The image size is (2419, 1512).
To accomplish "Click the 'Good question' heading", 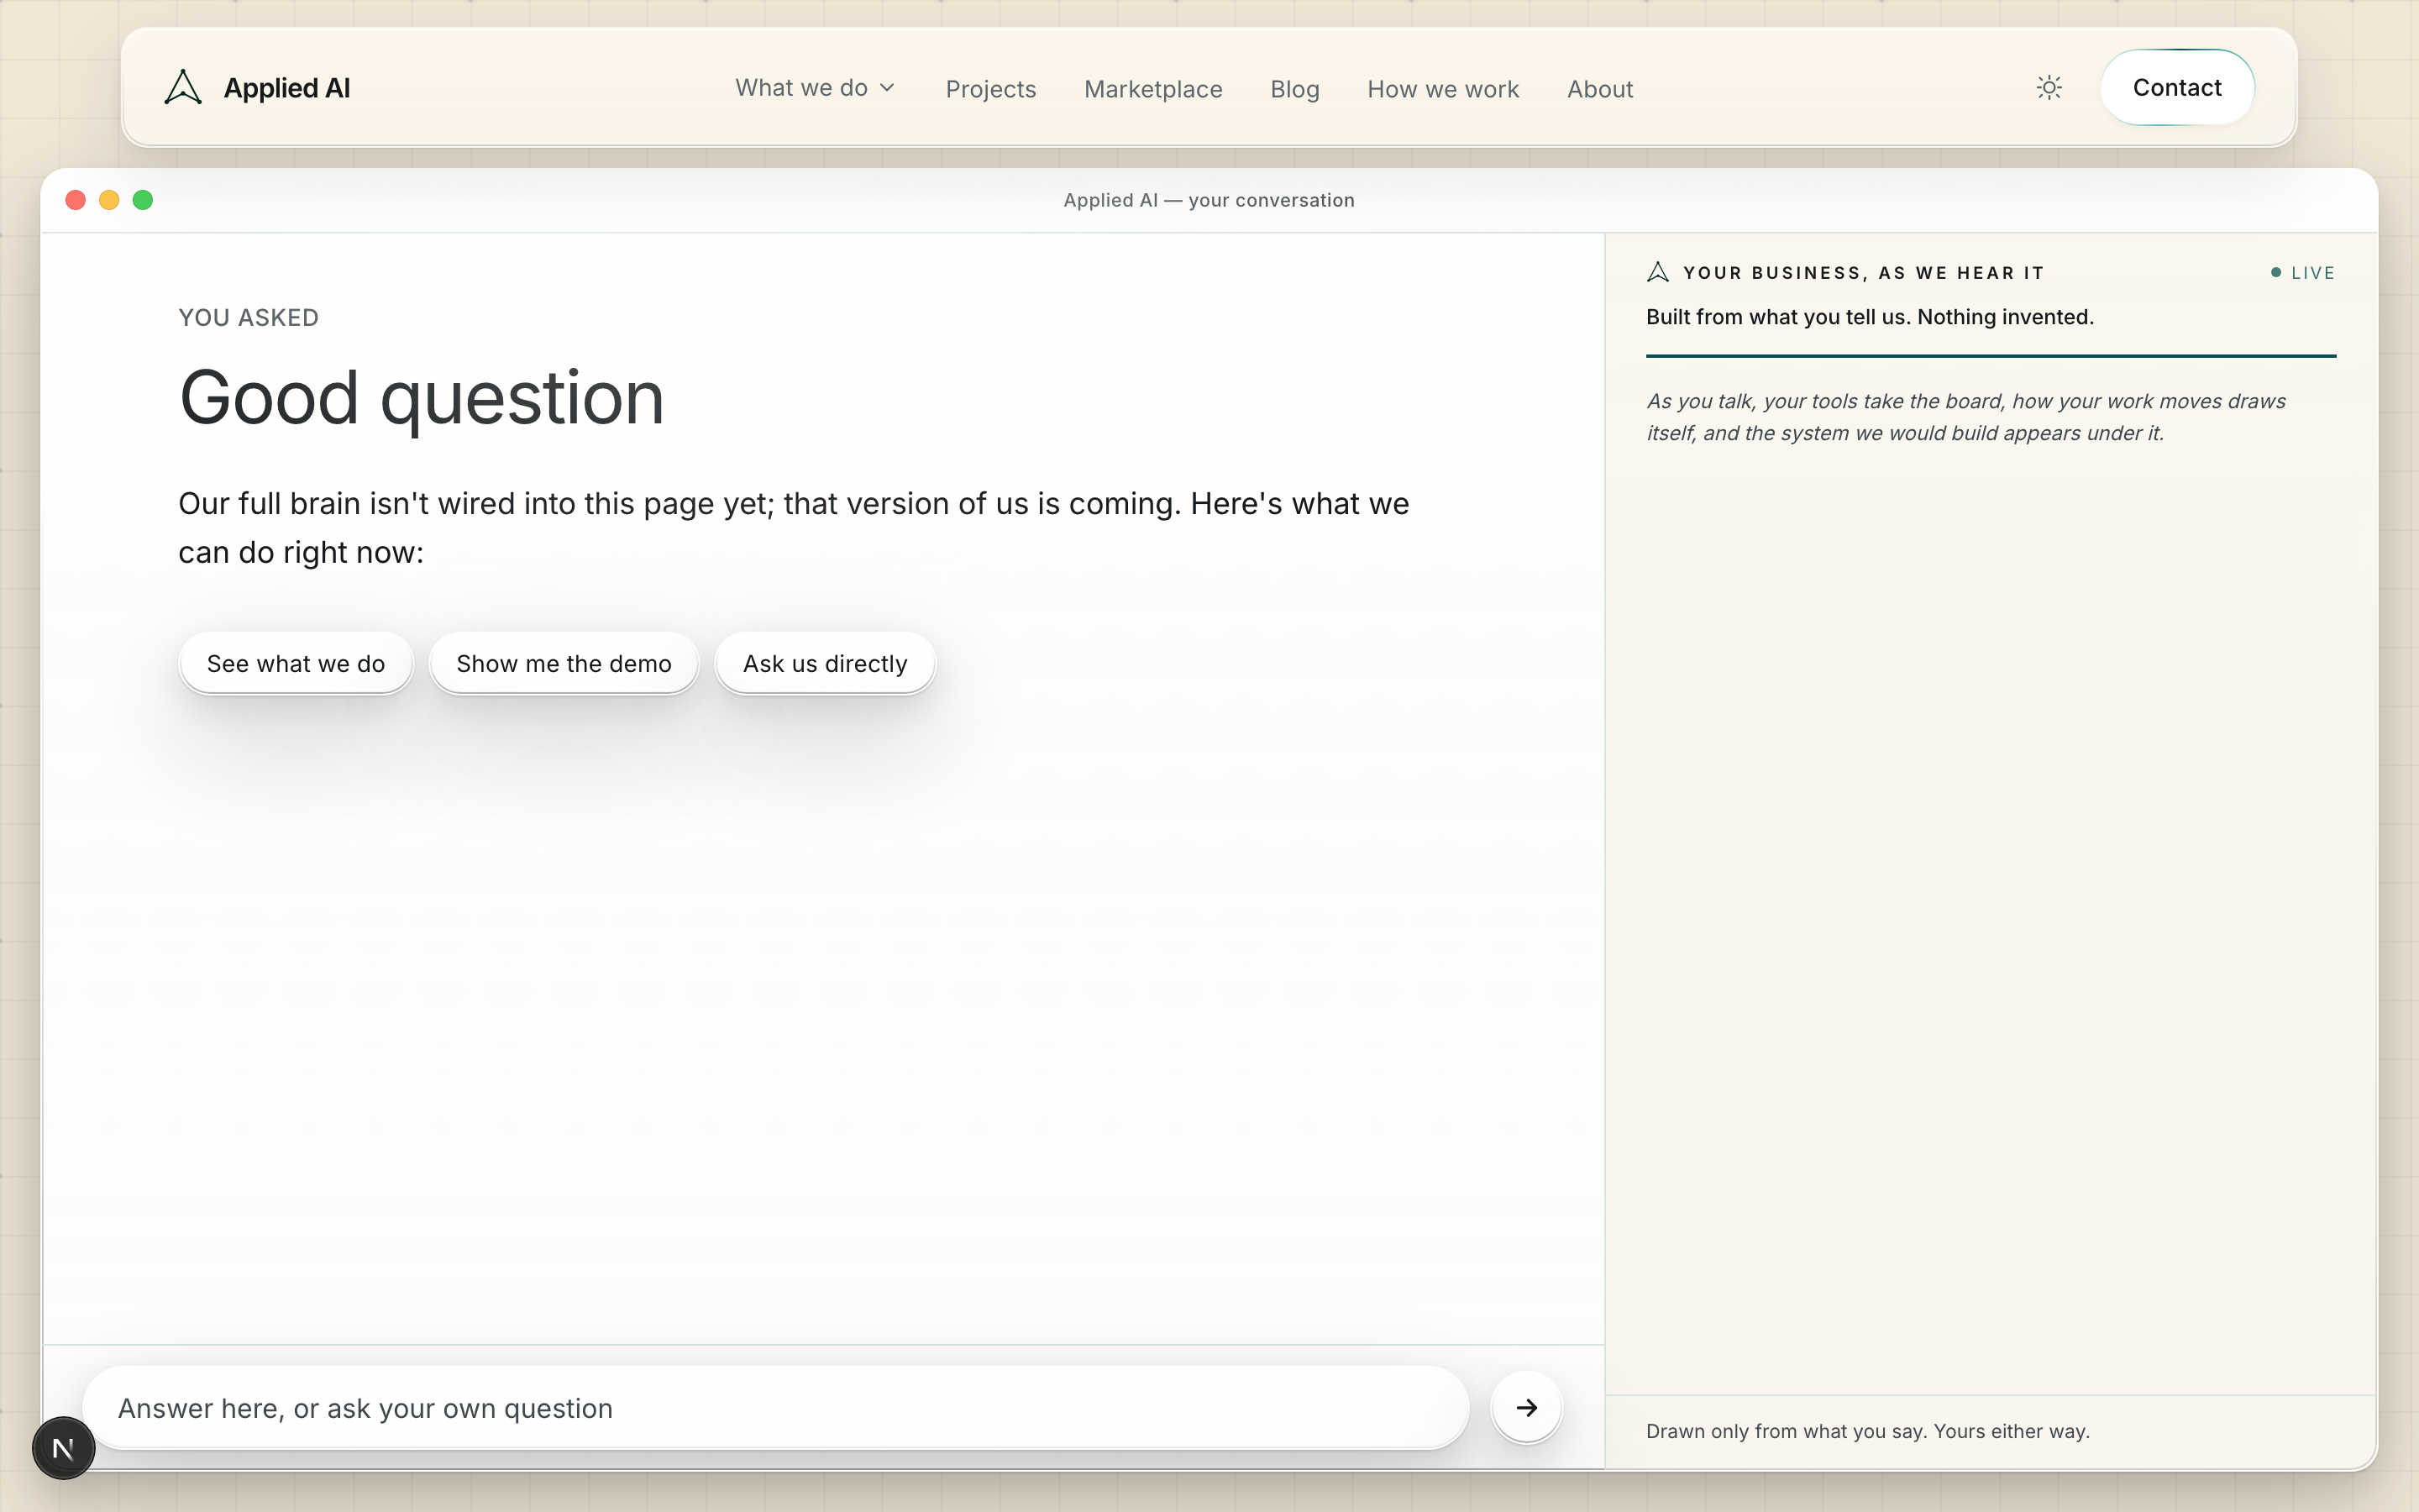I will pyautogui.click(x=421, y=398).
